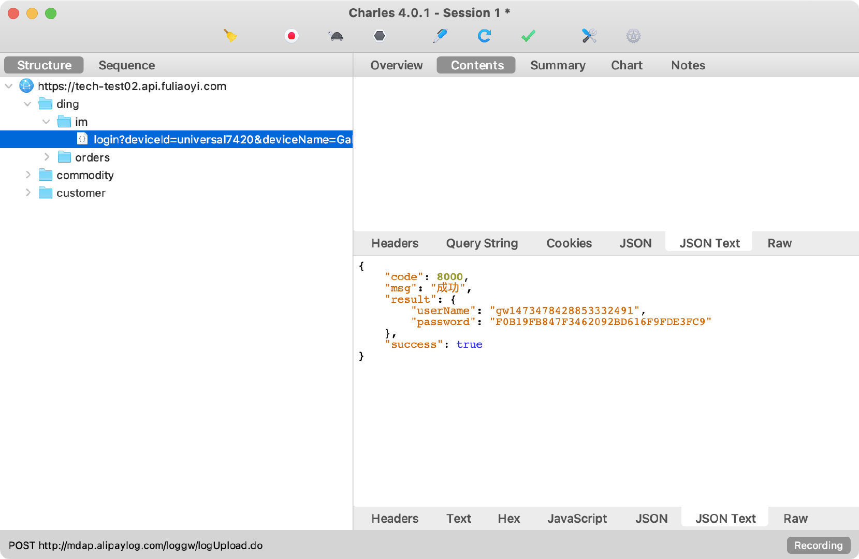Toggle throttling with the turtle icon
Screen dimensions: 859x559
(336, 36)
